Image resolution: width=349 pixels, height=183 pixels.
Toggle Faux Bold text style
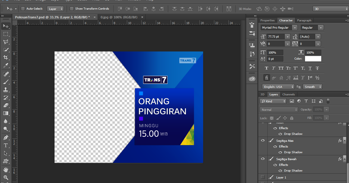pos(266,68)
